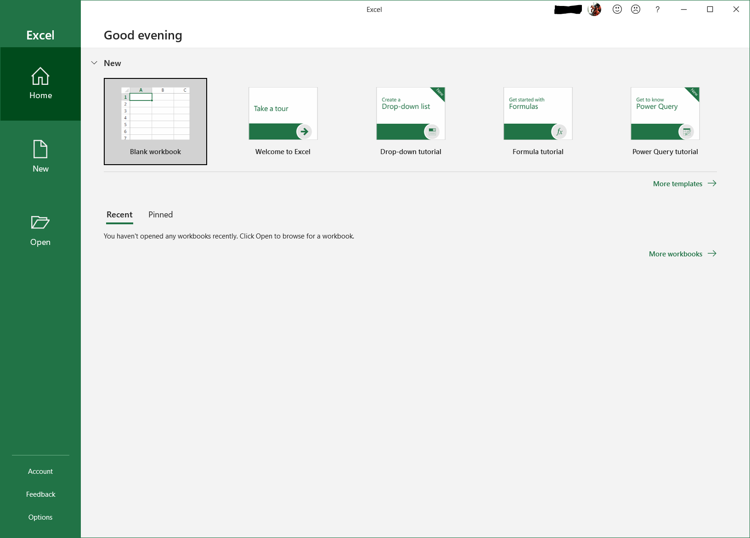Click the user profile picture
Screen dimensions: 750x538
coord(594,9)
